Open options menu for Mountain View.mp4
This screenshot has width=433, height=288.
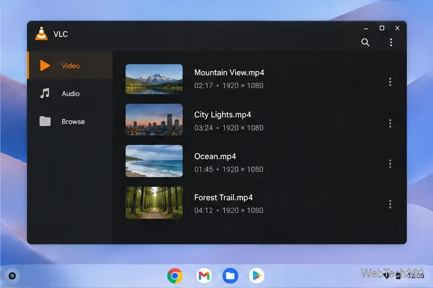point(390,82)
